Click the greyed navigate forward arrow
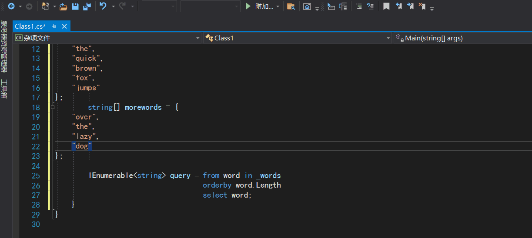Viewport: 532px width, 238px height. point(29,6)
